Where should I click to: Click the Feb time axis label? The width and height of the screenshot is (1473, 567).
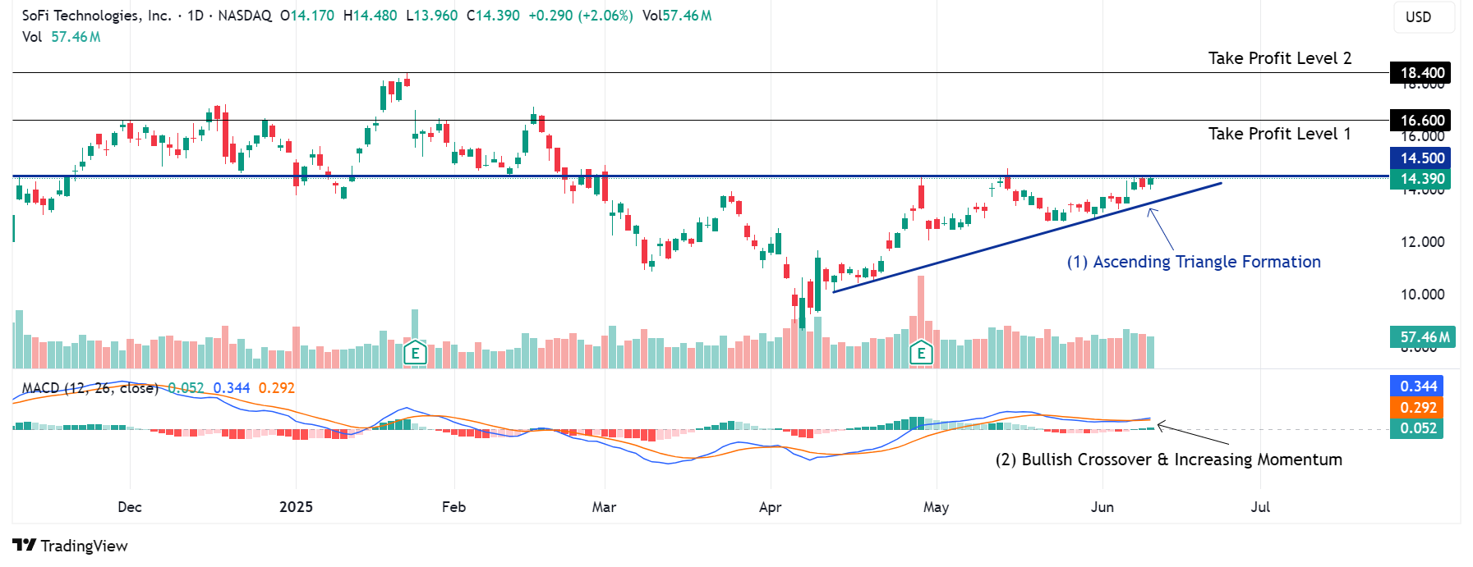tap(453, 507)
